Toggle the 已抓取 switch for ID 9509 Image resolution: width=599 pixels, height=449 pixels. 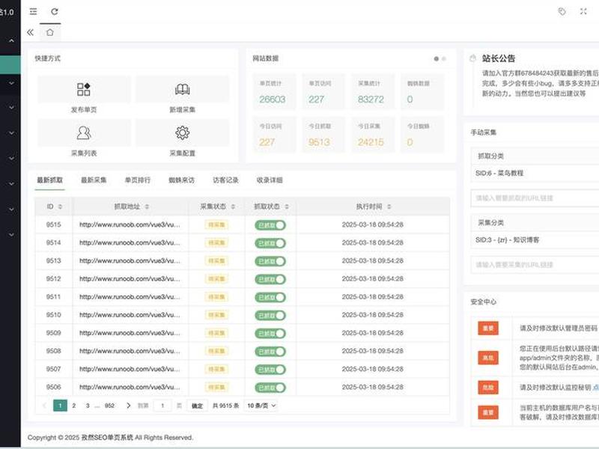click(x=270, y=333)
